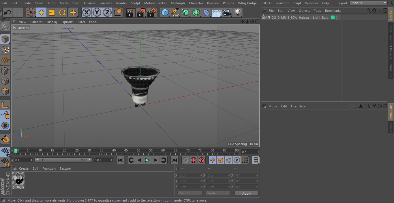Open the viewport Display menu
The height and width of the screenshot is (203, 394).
(52, 22)
